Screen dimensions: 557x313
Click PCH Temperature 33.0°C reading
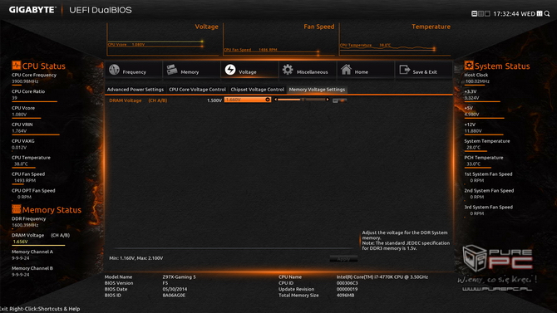coord(484,161)
